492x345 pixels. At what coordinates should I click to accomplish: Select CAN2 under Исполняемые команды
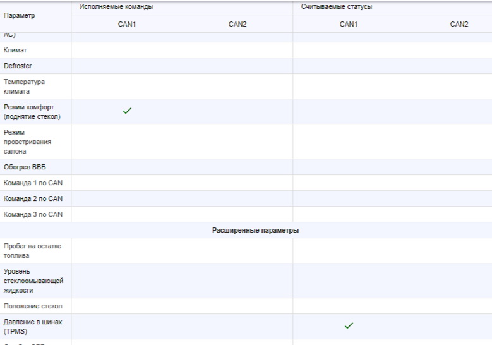point(237,24)
